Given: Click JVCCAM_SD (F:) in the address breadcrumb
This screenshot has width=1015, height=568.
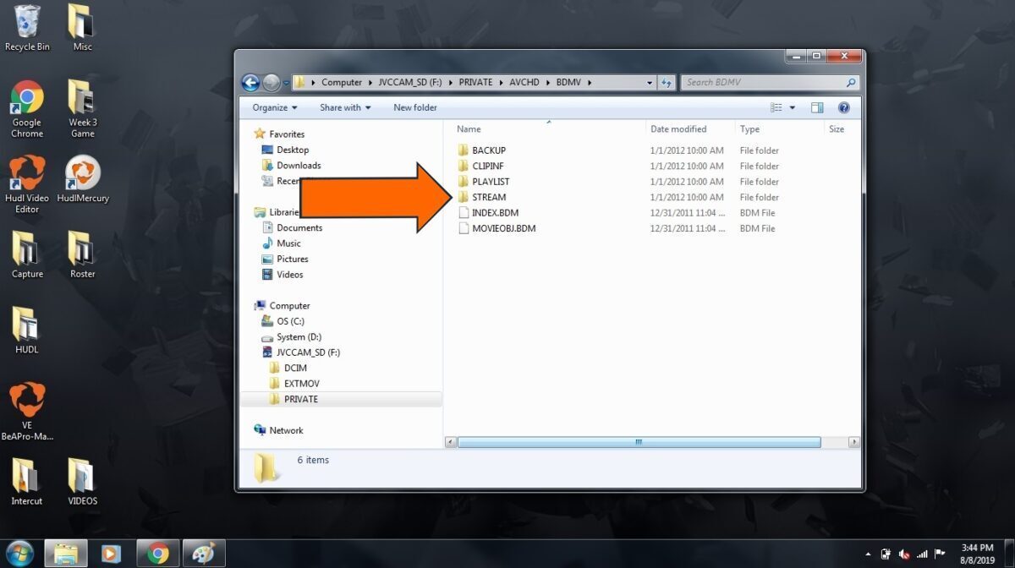Looking at the screenshot, I should [x=410, y=83].
